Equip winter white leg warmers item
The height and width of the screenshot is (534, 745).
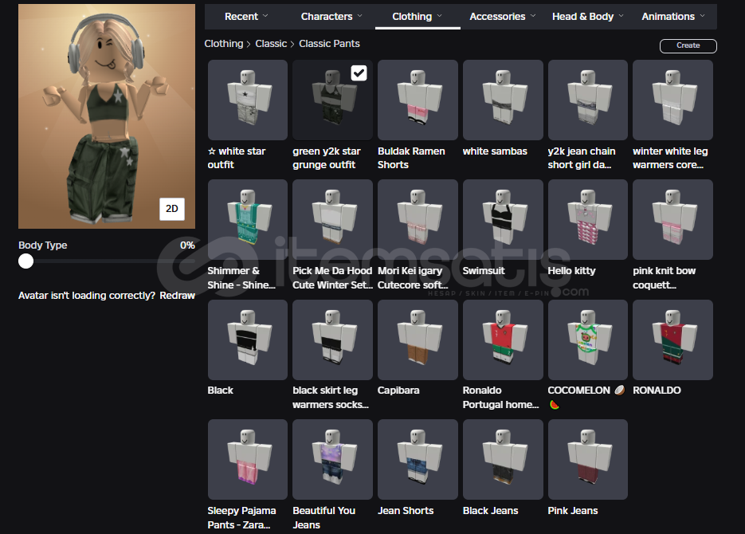click(672, 100)
